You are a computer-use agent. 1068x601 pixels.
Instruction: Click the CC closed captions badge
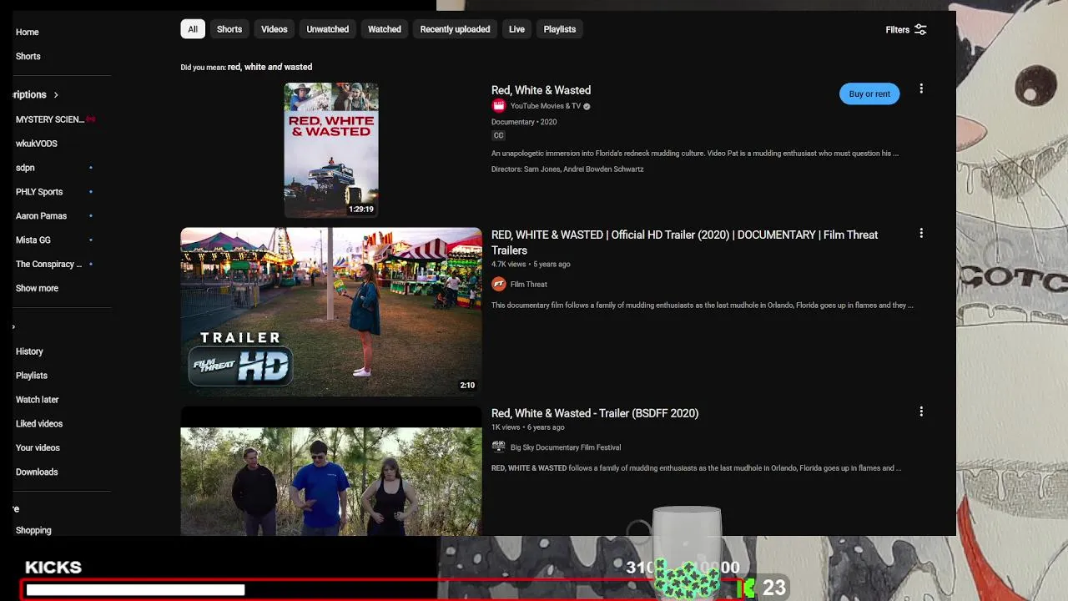(498, 135)
